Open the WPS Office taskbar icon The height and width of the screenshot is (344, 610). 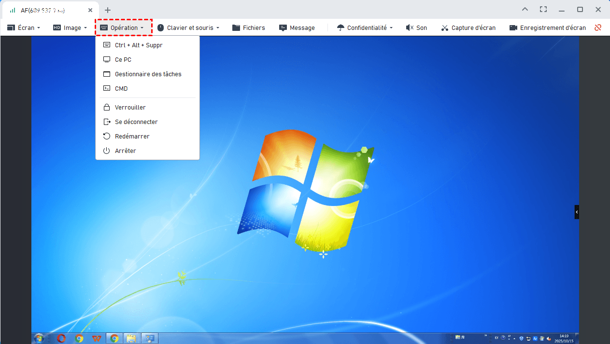point(96,338)
